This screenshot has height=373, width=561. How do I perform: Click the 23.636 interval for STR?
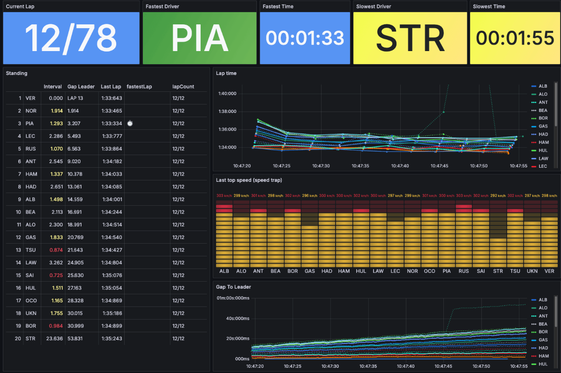click(x=54, y=338)
